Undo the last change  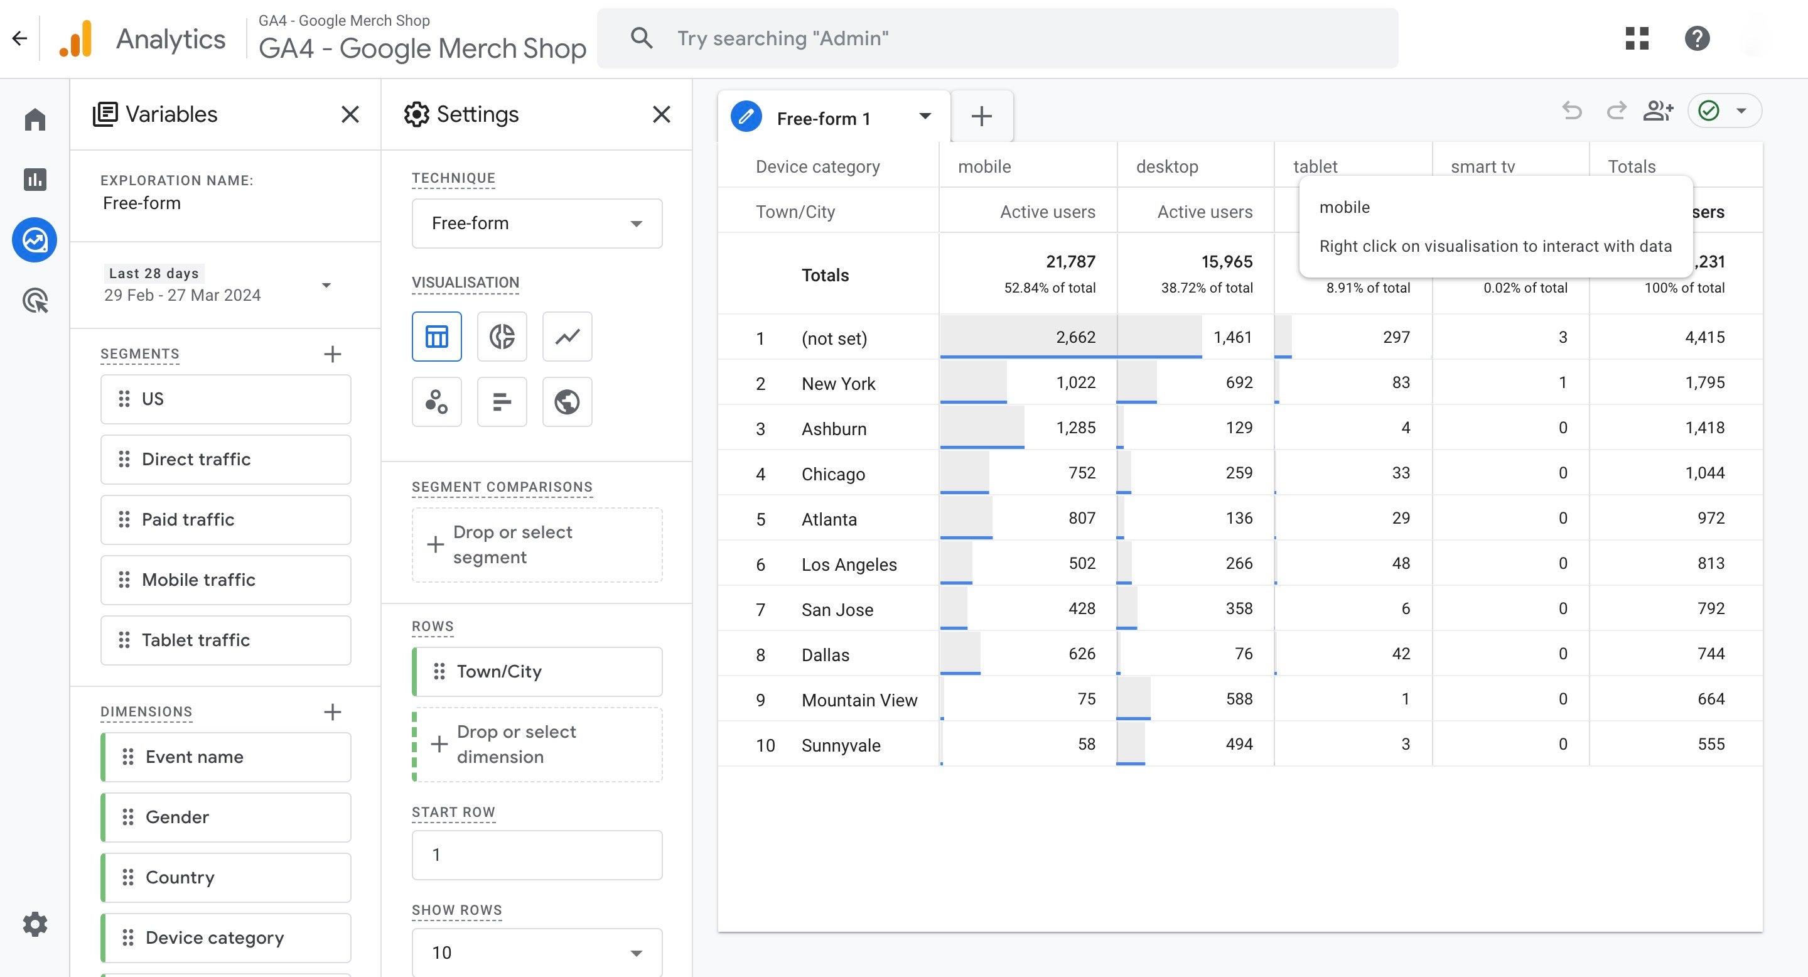[1572, 111]
